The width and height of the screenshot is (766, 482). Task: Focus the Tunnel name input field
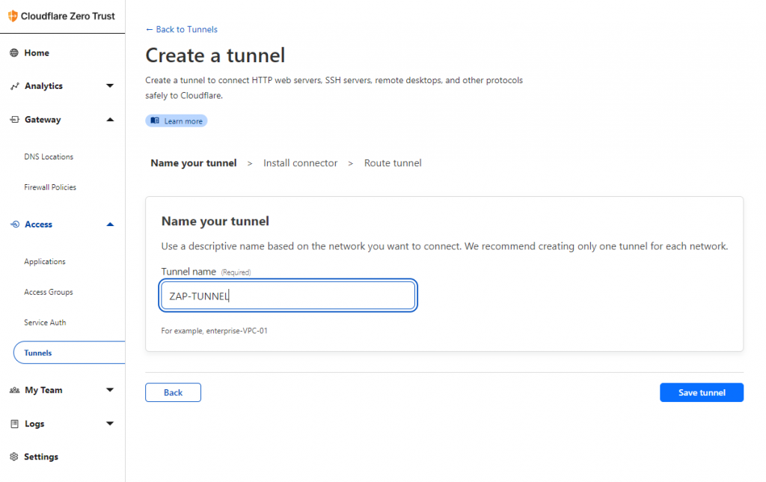coord(288,295)
